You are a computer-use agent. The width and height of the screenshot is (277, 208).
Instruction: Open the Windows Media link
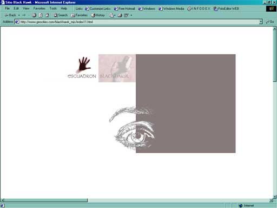point(172,9)
